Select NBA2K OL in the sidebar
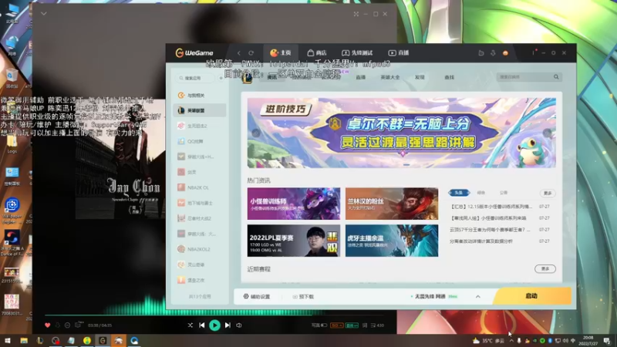617x347 pixels. (x=200, y=187)
